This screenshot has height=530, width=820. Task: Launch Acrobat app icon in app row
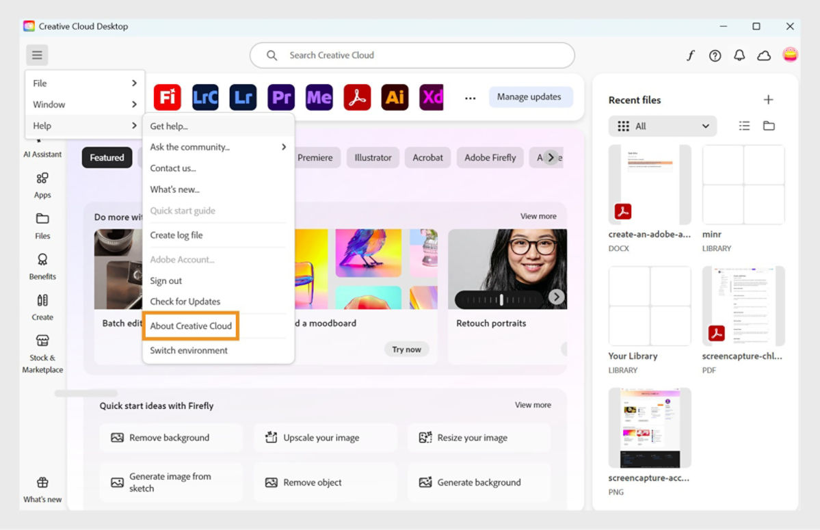coord(357,97)
